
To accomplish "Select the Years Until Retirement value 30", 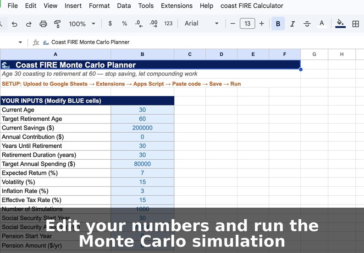I will [x=142, y=146].
